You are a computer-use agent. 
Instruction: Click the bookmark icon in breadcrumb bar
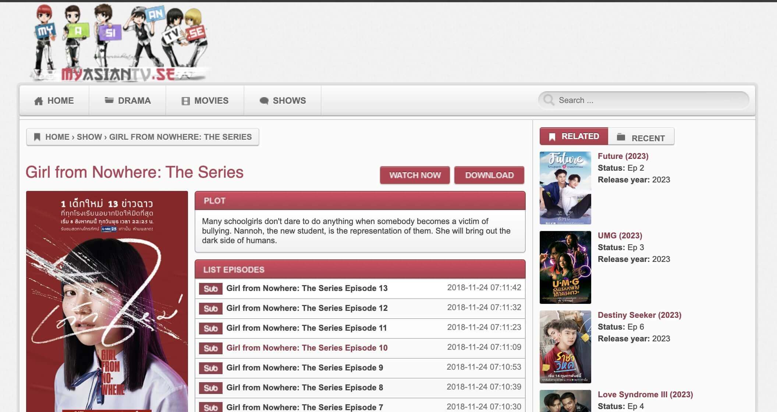pyautogui.click(x=37, y=137)
